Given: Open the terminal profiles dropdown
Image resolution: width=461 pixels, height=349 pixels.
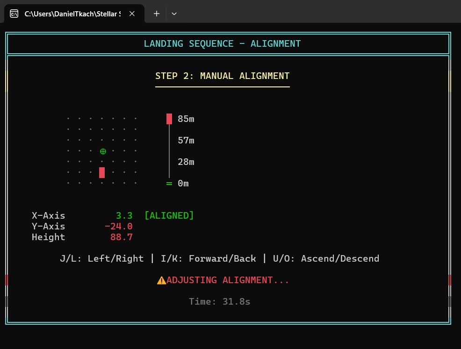Looking at the screenshot, I should [x=174, y=14].
